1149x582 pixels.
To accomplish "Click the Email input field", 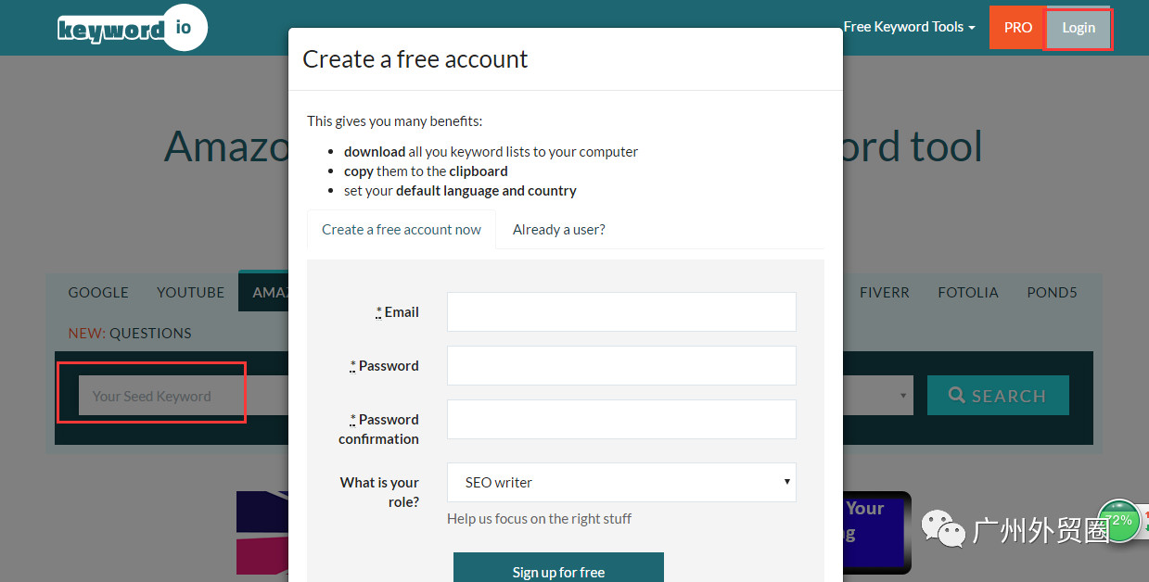I will point(621,311).
